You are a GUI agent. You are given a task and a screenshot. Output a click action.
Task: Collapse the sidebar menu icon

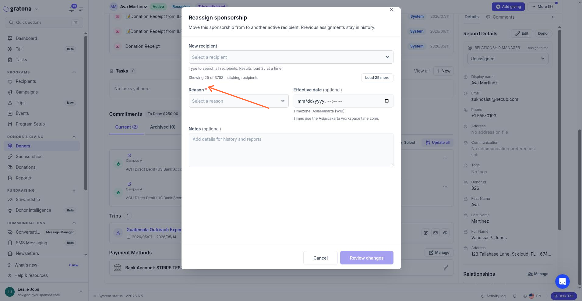click(81, 9)
